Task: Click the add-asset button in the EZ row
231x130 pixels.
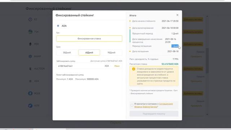Action: (193, 19)
